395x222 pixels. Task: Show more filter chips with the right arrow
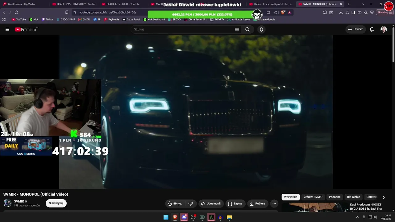[x=384, y=197]
